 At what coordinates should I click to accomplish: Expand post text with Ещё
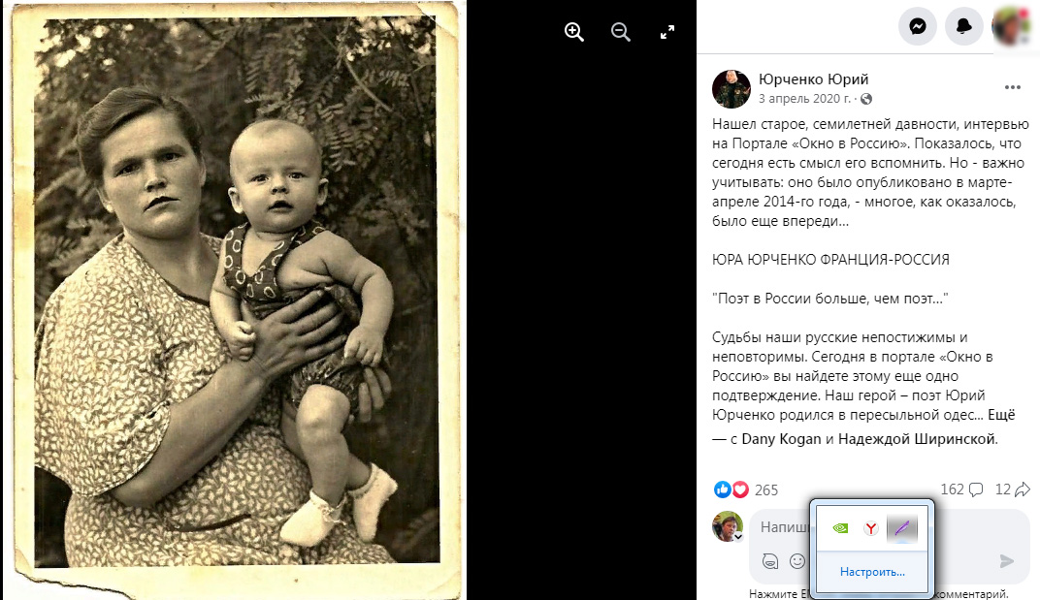click(1001, 414)
